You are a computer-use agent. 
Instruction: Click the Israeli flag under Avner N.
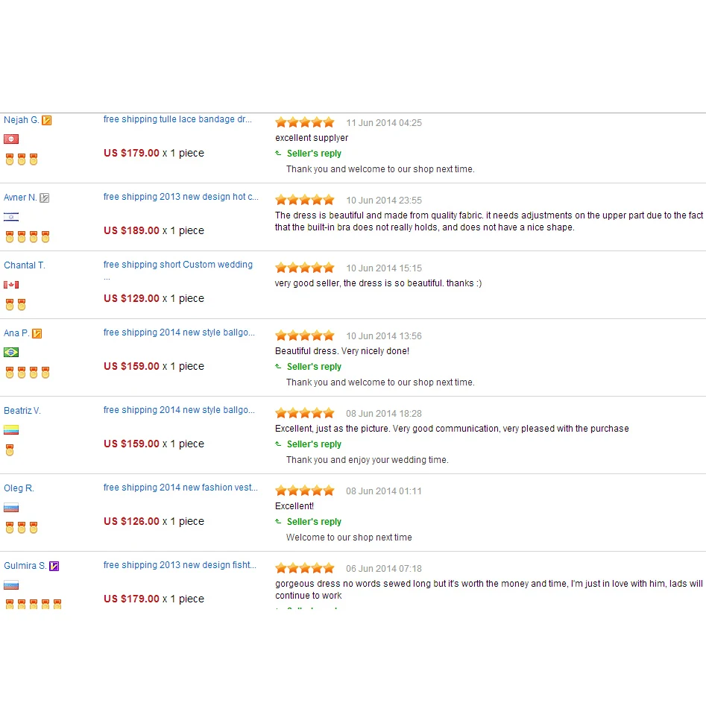coord(11,217)
